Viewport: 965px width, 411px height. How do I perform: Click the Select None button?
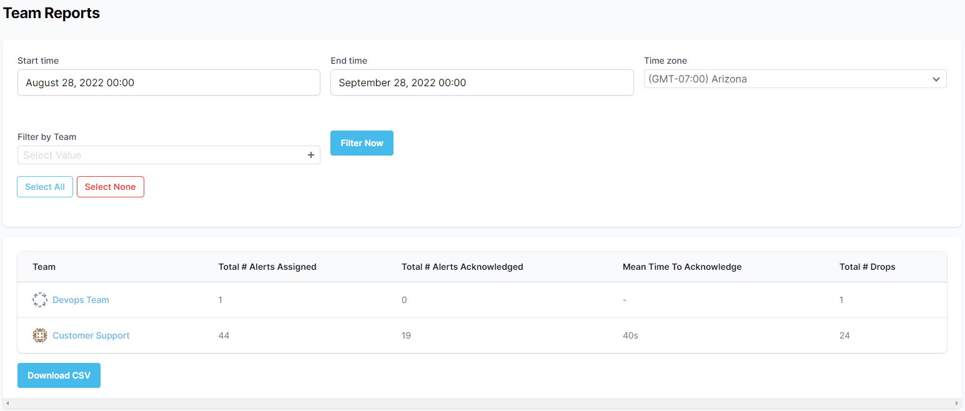click(111, 187)
